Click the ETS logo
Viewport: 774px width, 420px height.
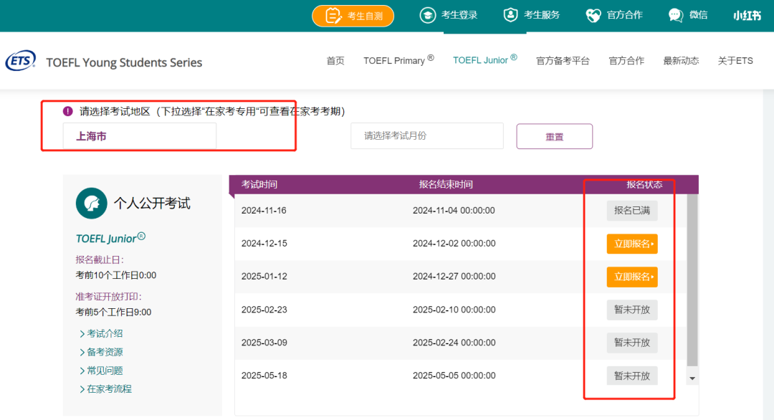[20, 62]
